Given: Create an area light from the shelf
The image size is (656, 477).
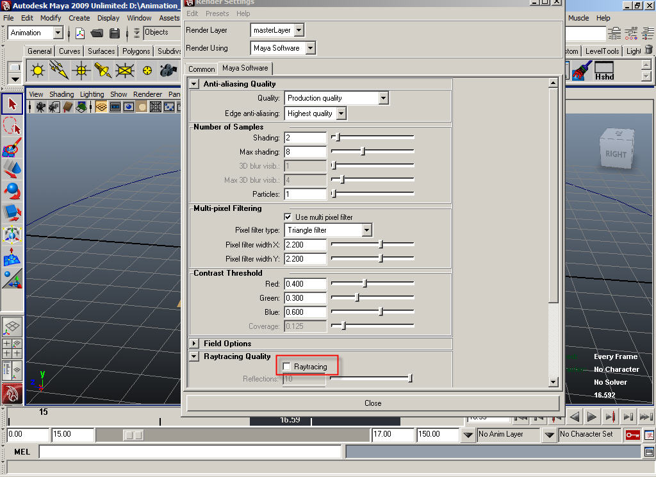Looking at the screenshot, I should pyautogui.click(x=125, y=70).
